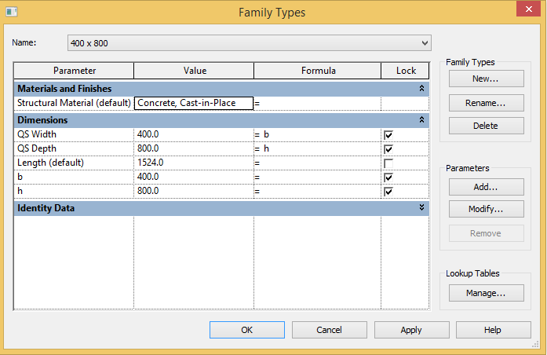Screen dimensions: 547x355
Task: Click the Modify... parameter button
Action: coord(487,209)
